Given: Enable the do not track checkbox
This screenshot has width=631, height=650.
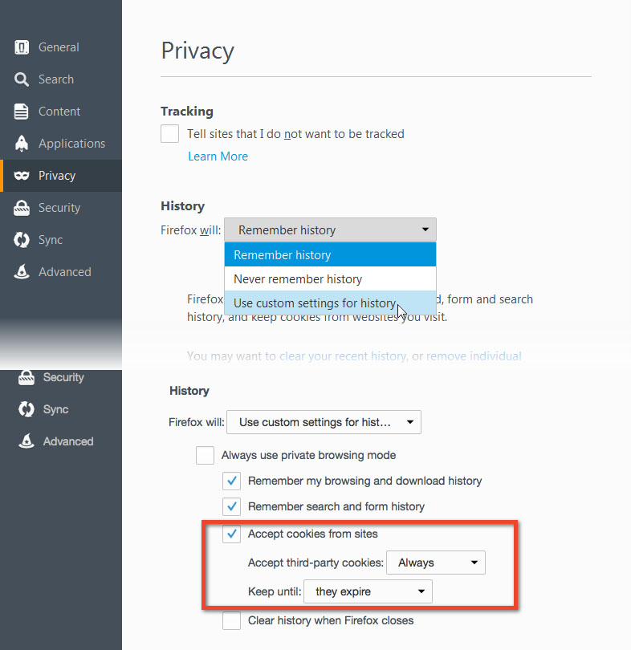Looking at the screenshot, I should click(169, 134).
